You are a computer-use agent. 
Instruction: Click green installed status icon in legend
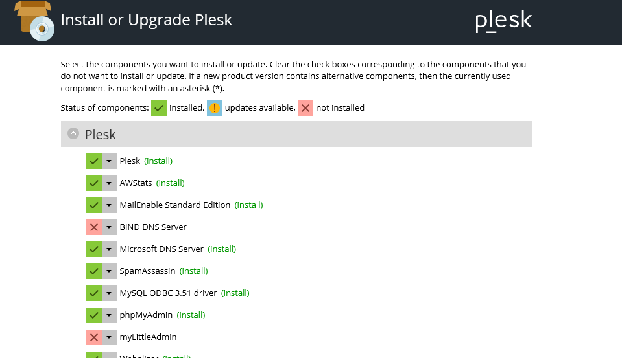pyautogui.click(x=159, y=108)
